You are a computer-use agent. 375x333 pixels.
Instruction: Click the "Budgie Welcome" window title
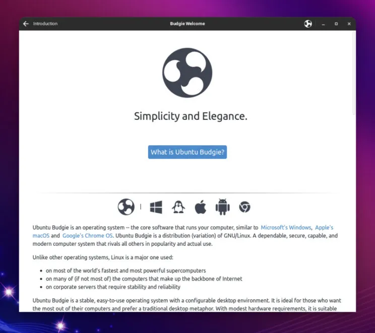point(187,24)
